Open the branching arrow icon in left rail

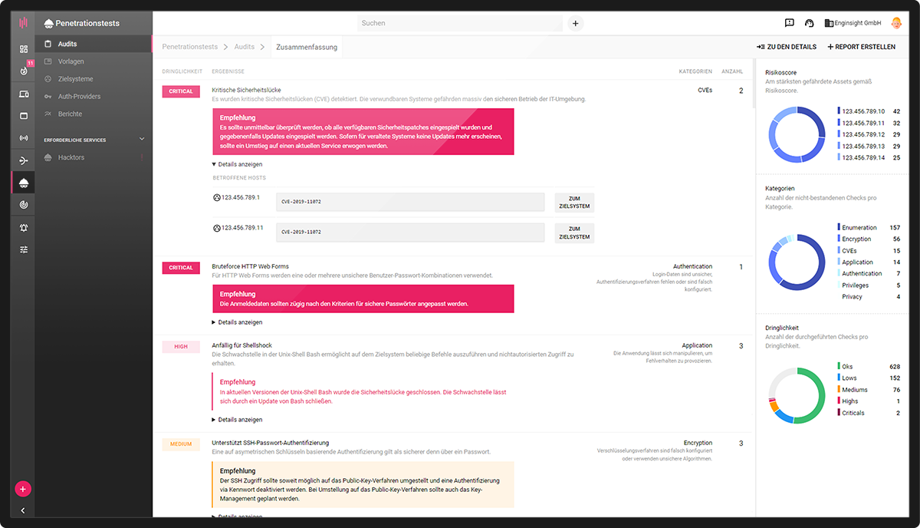24,161
